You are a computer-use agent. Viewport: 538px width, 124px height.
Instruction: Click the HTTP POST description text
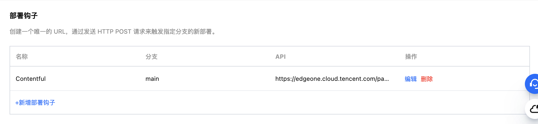(x=114, y=32)
